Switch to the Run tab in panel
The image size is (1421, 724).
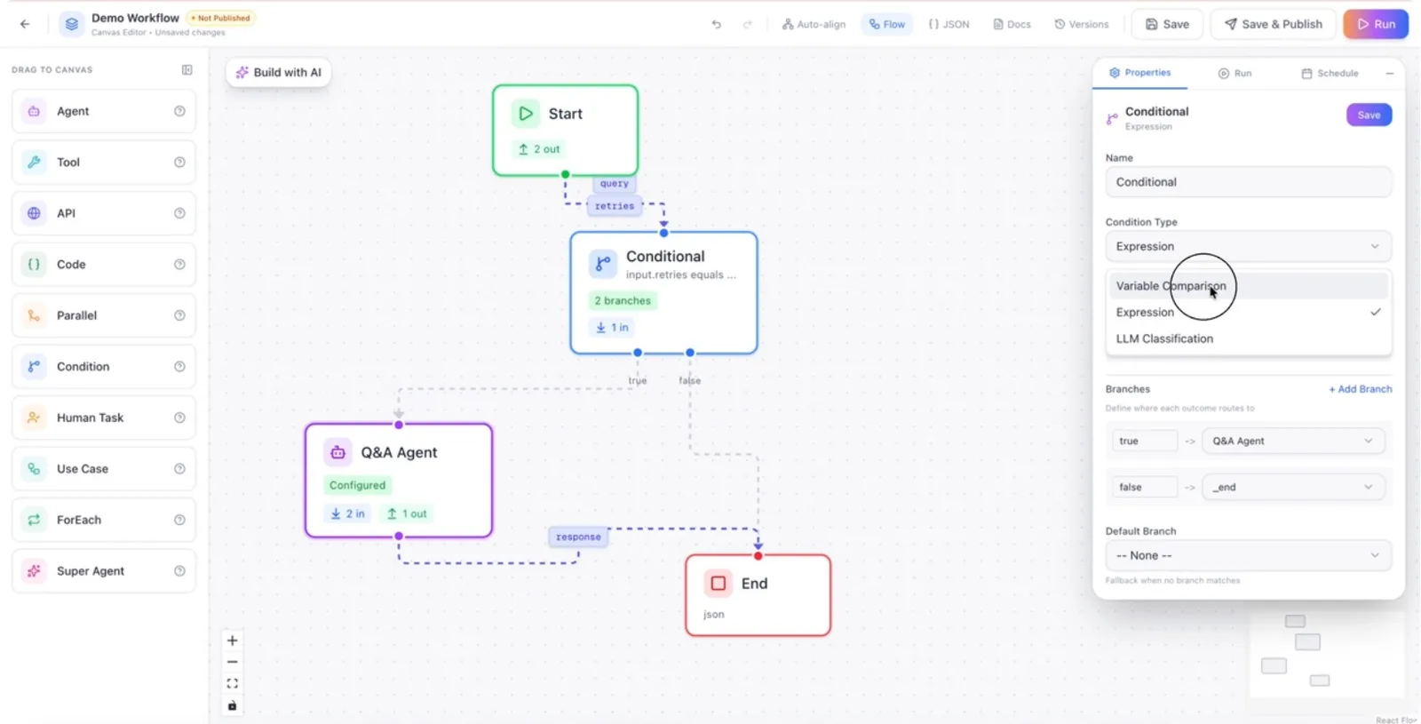coord(1234,73)
